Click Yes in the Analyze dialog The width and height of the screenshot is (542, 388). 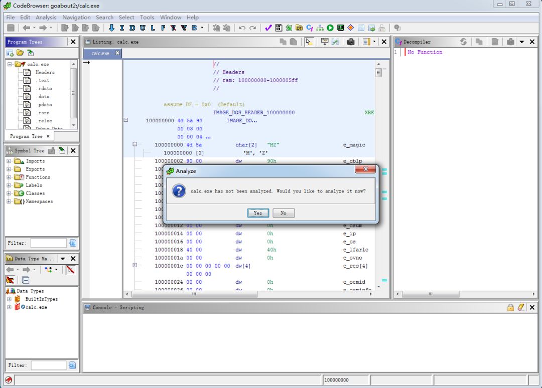pos(258,213)
